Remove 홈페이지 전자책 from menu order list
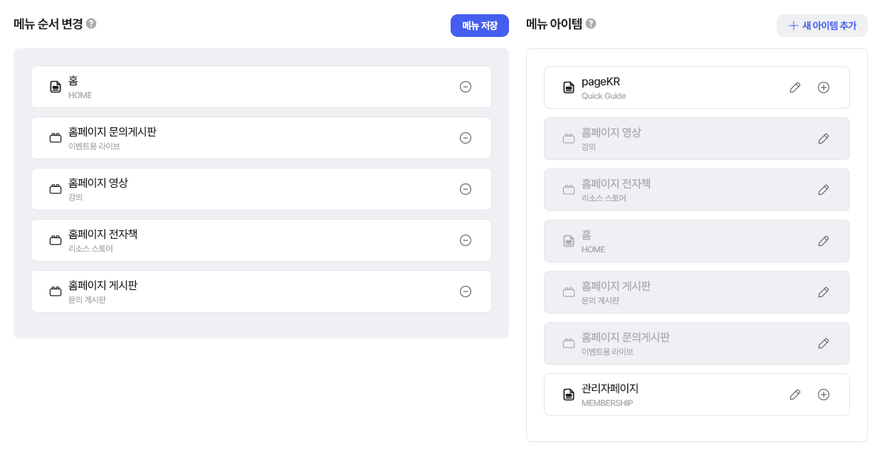Viewport: 887px width, 460px height. 466,240
